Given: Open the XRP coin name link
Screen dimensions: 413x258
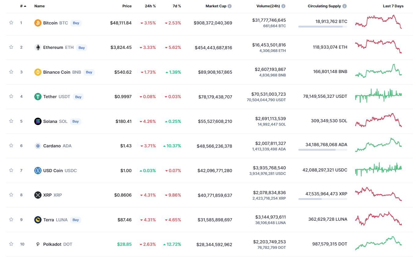Looking at the screenshot, I should point(47,195).
